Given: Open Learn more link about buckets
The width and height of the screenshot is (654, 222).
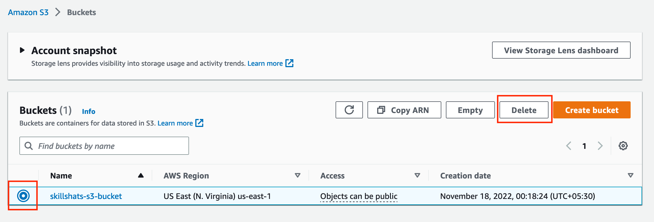Looking at the screenshot, I should (175, 123).
